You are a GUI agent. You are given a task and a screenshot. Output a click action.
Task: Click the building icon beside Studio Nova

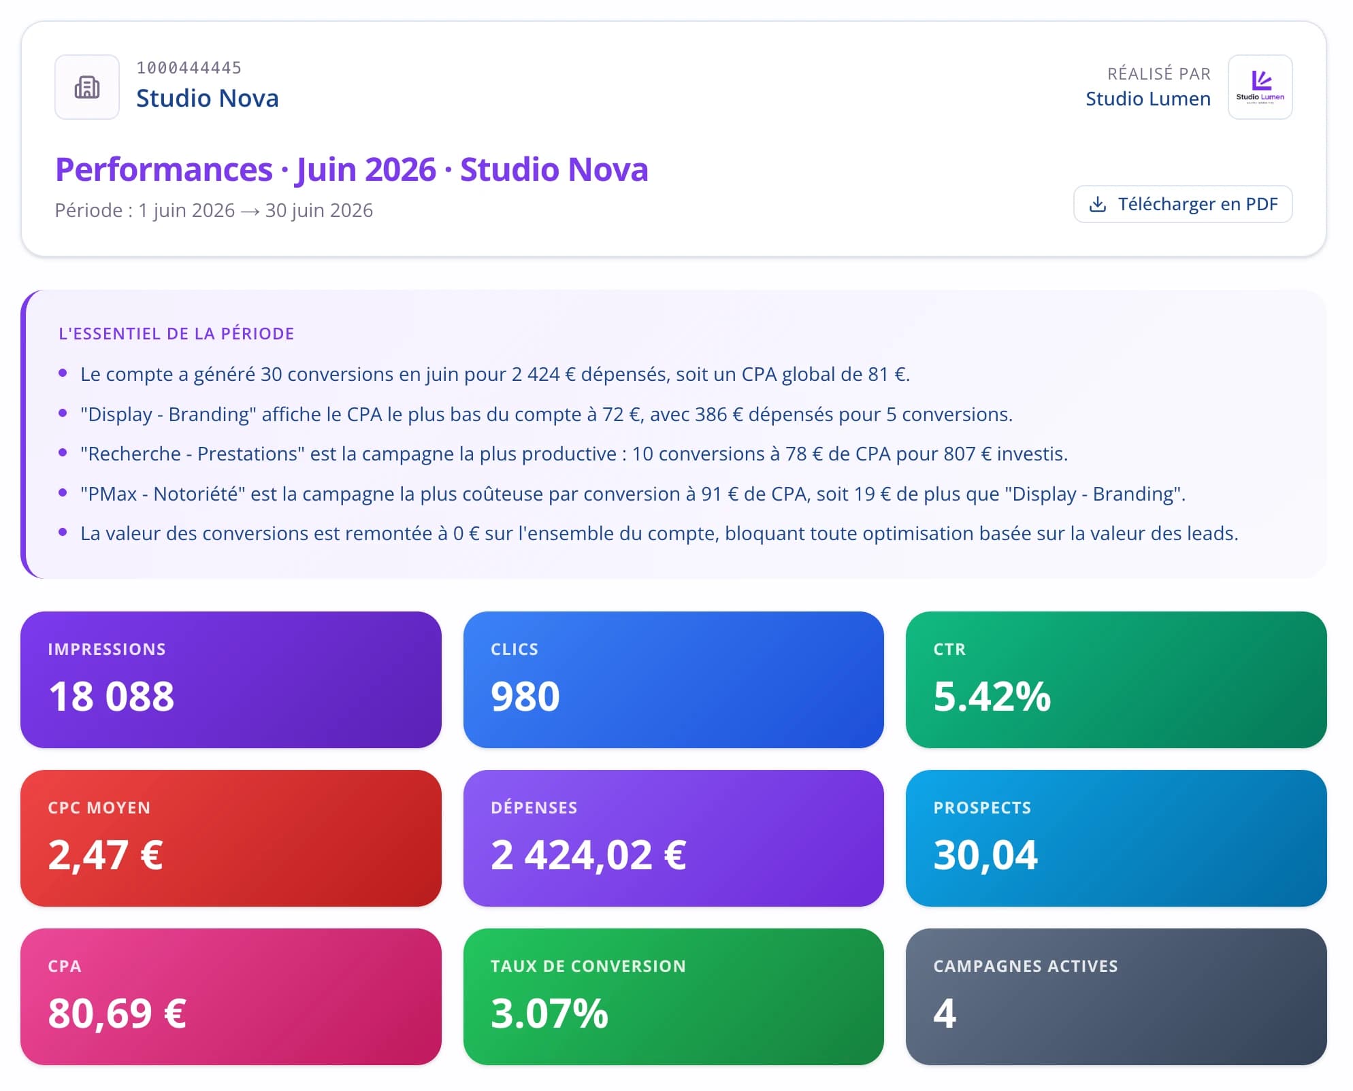[87, 87]
